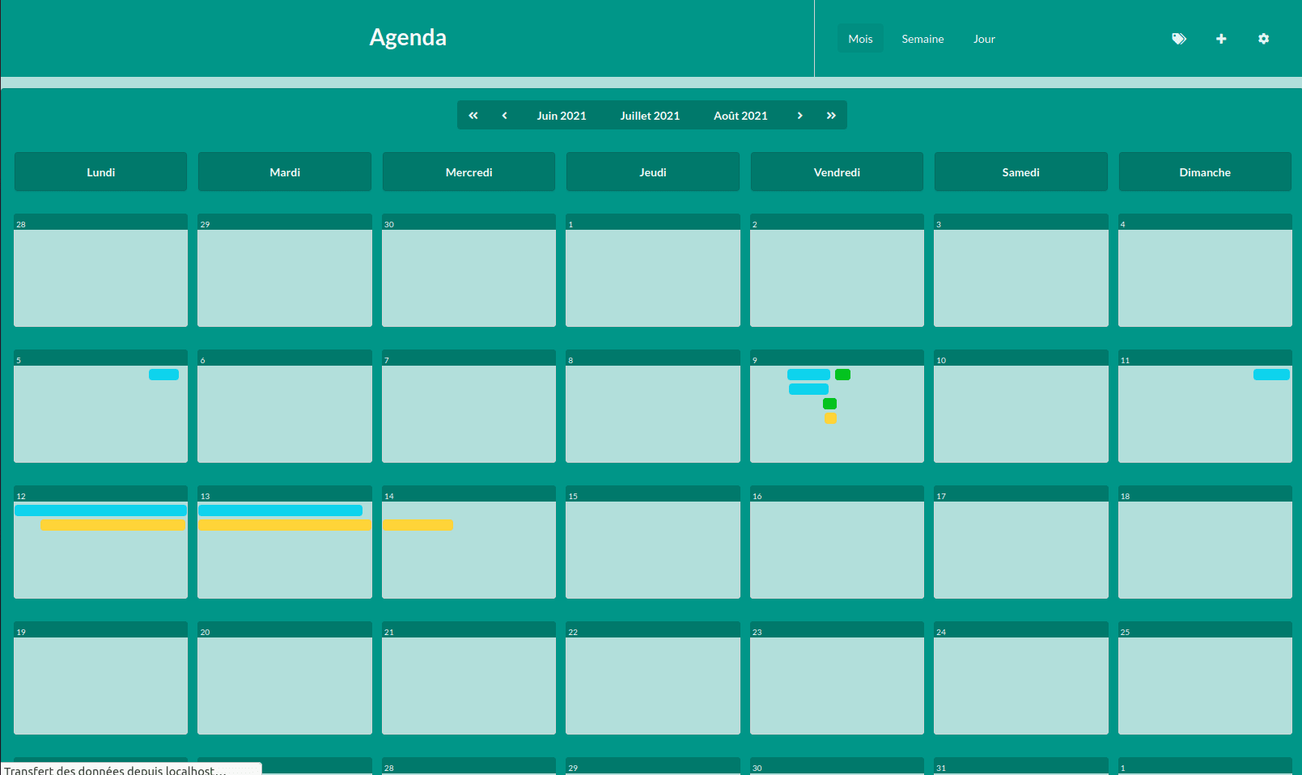Screen dimensions: 1302x775
Task: Select day cell 7 under Mercredi
Action: (469, 406)
